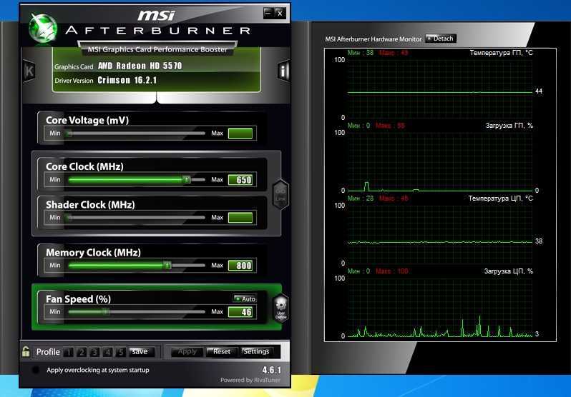Select profile slot 3
The width and height of the screenshot is (571, 397).
click(94, 352)
